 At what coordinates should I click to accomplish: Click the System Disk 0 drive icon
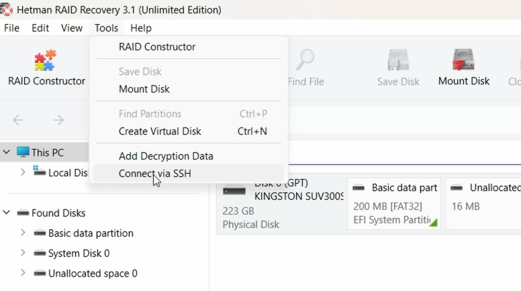[x=40, y=253]
